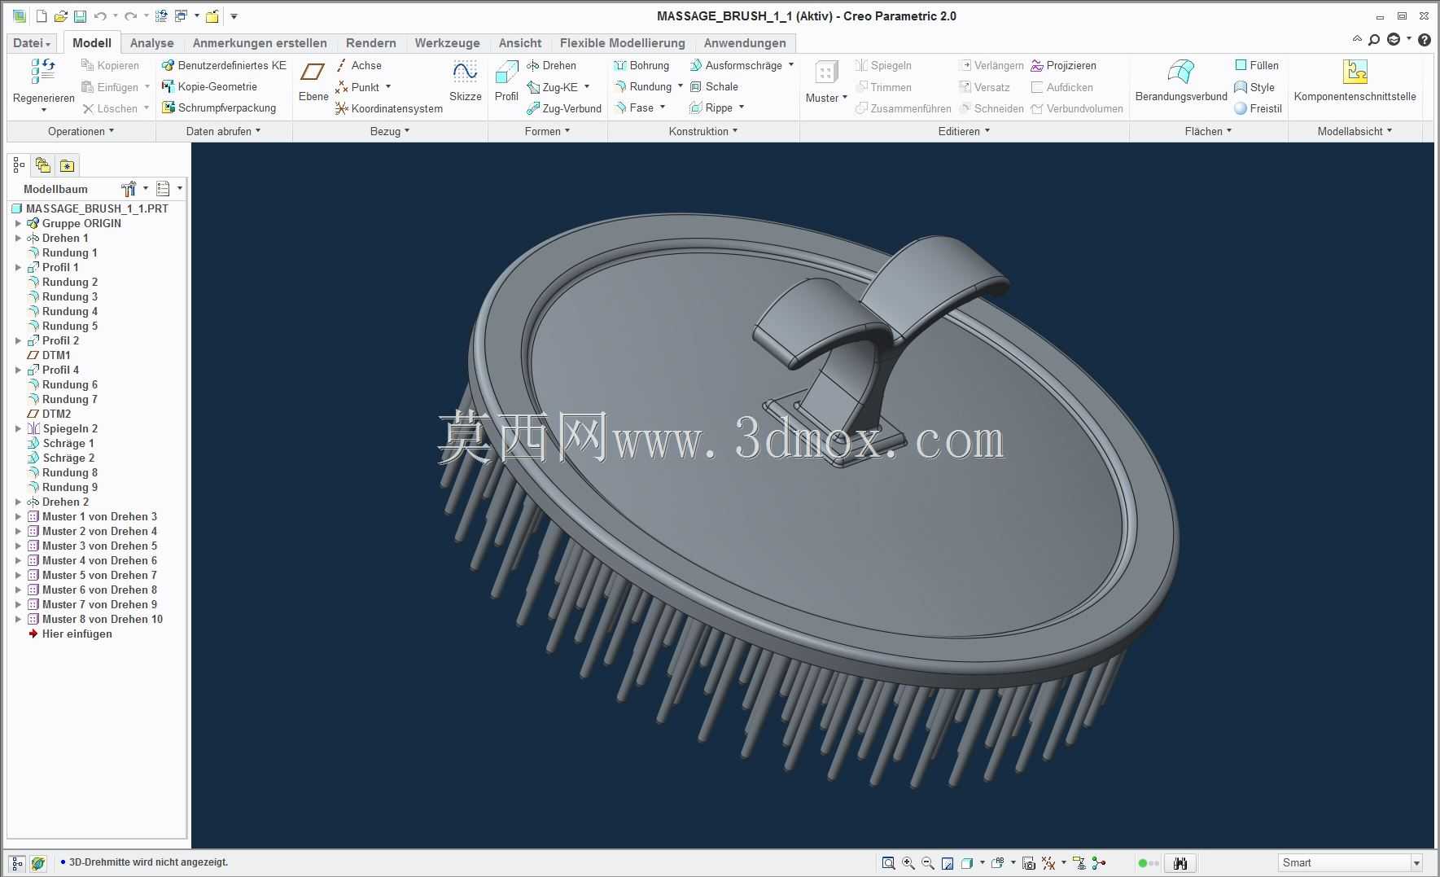Viewport: 1440px width, 877px height.
Task: Open the Konstruktion group dropdown
Action: coord(703,131)
